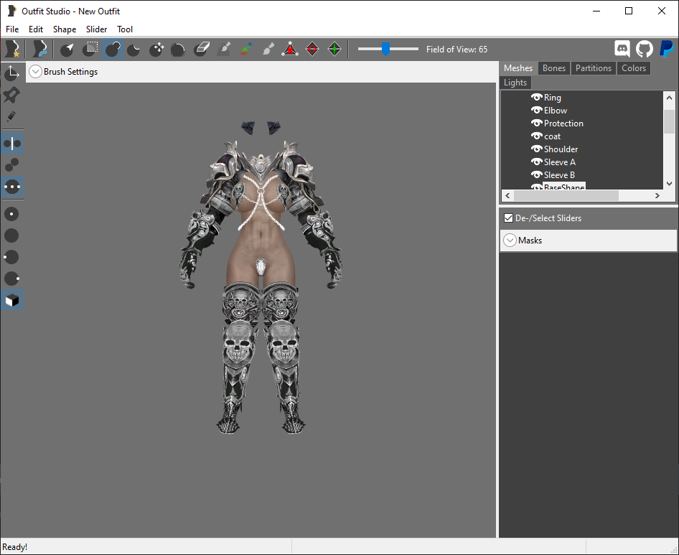
Task: Toggle the De-/Select Sliders checkbox
Action: click(x=508, y=218)
